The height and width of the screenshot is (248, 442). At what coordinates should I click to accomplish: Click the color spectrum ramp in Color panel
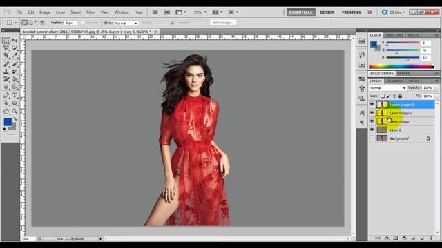(x=401, y=66)
